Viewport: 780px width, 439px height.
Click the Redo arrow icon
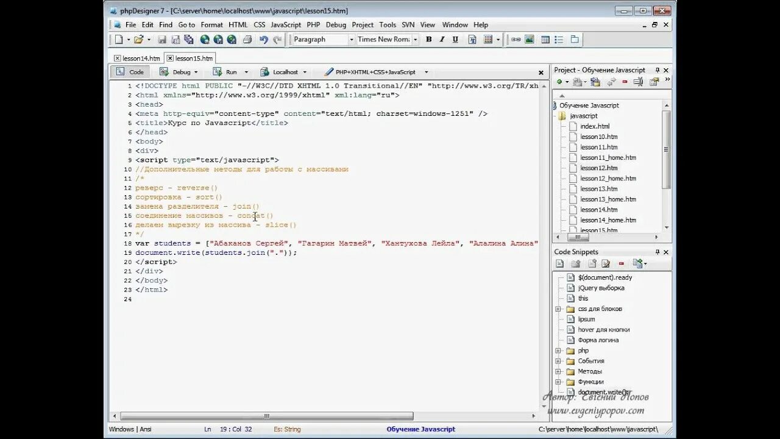click(277, 40)
